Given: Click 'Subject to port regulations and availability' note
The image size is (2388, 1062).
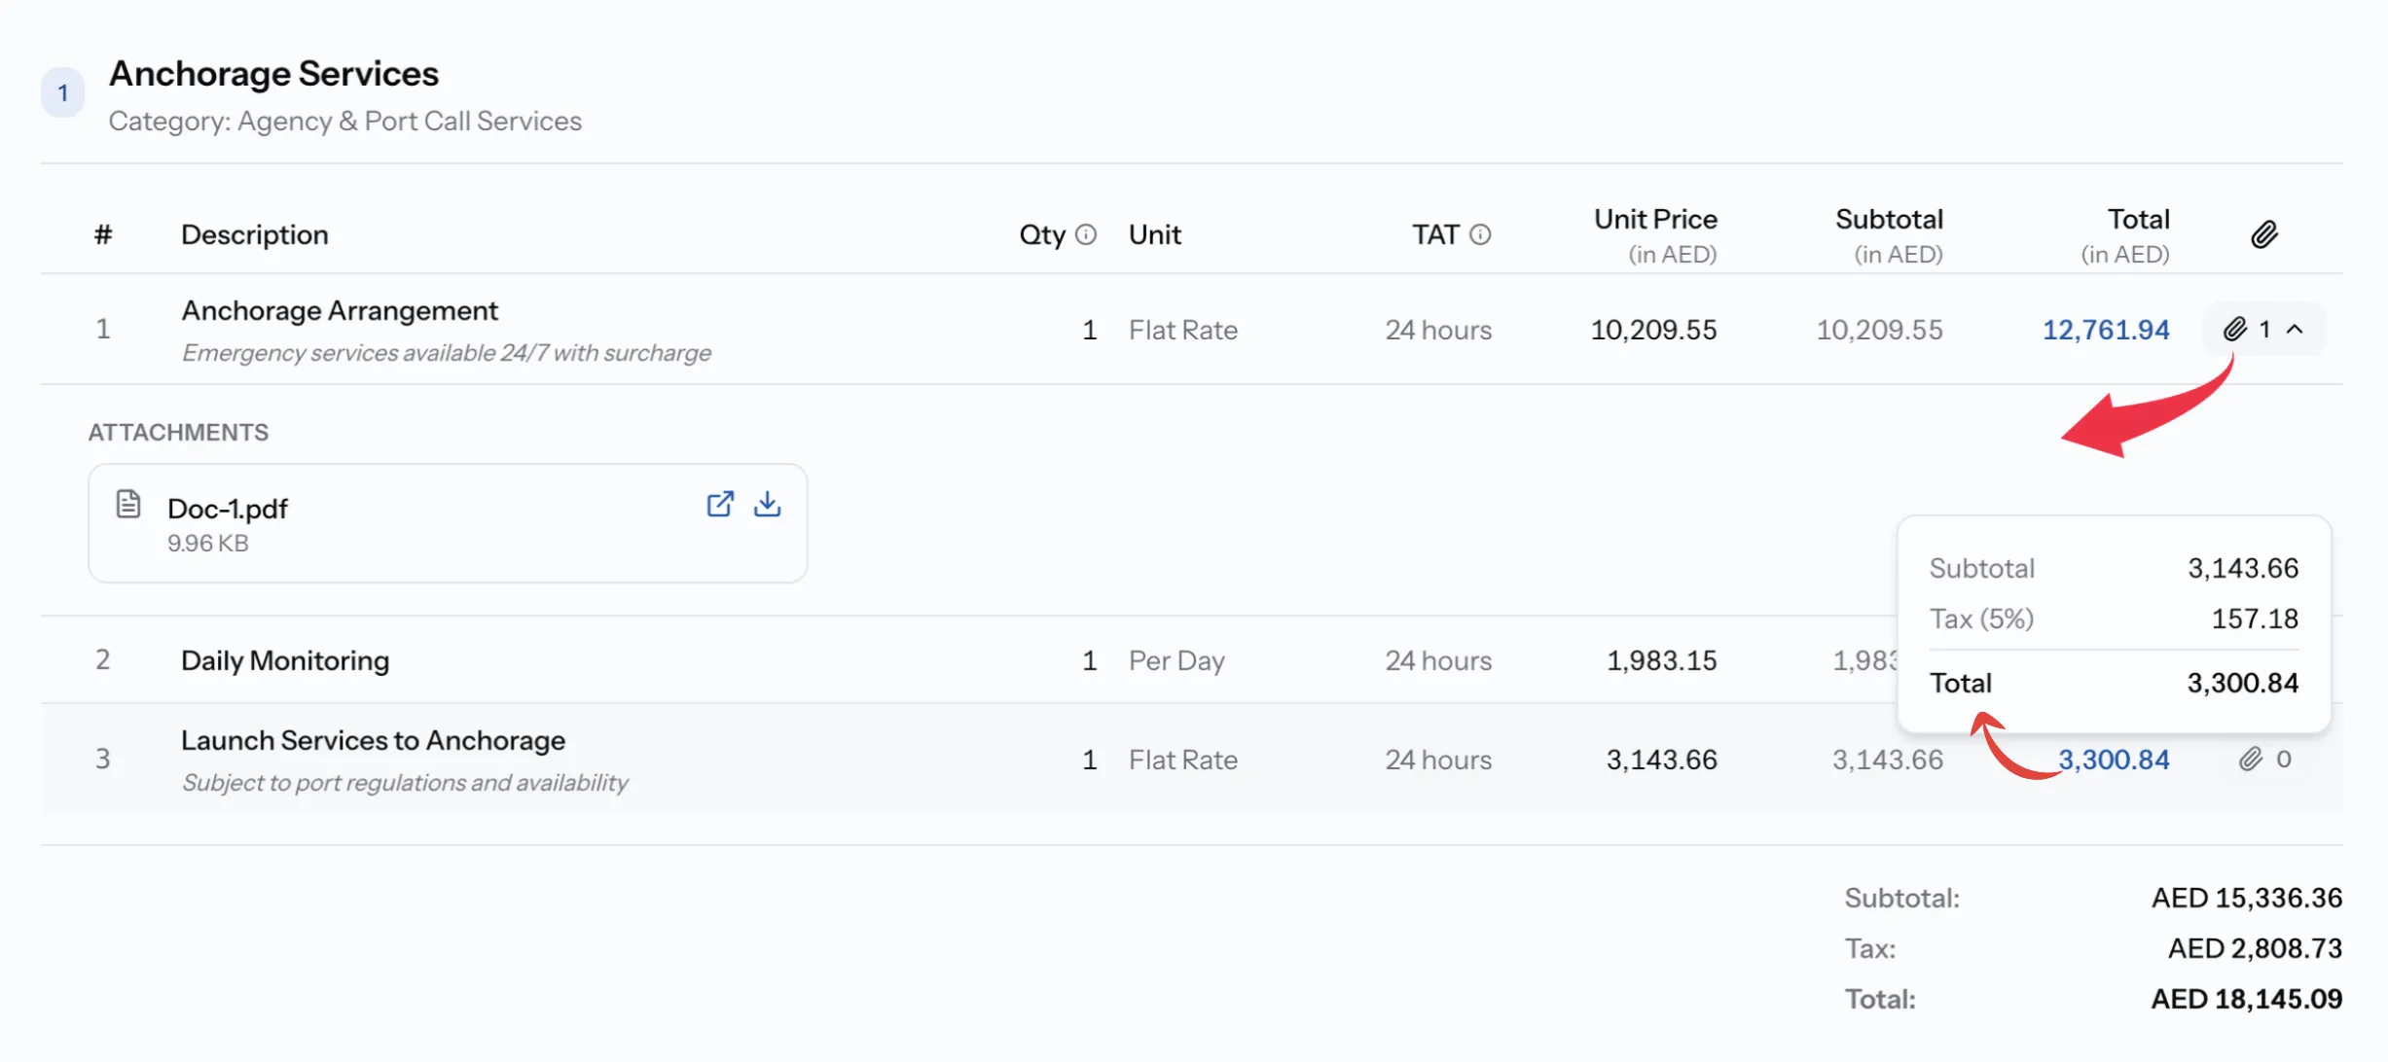Looking at the screenshot, I should click(x=405, y=783).
